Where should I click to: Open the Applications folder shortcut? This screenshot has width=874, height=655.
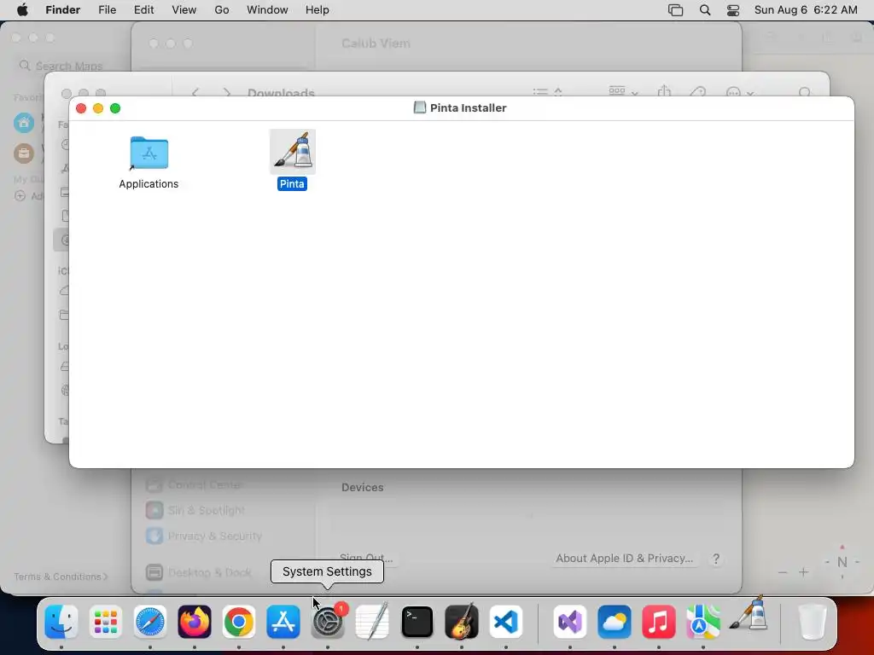(149, 153)
